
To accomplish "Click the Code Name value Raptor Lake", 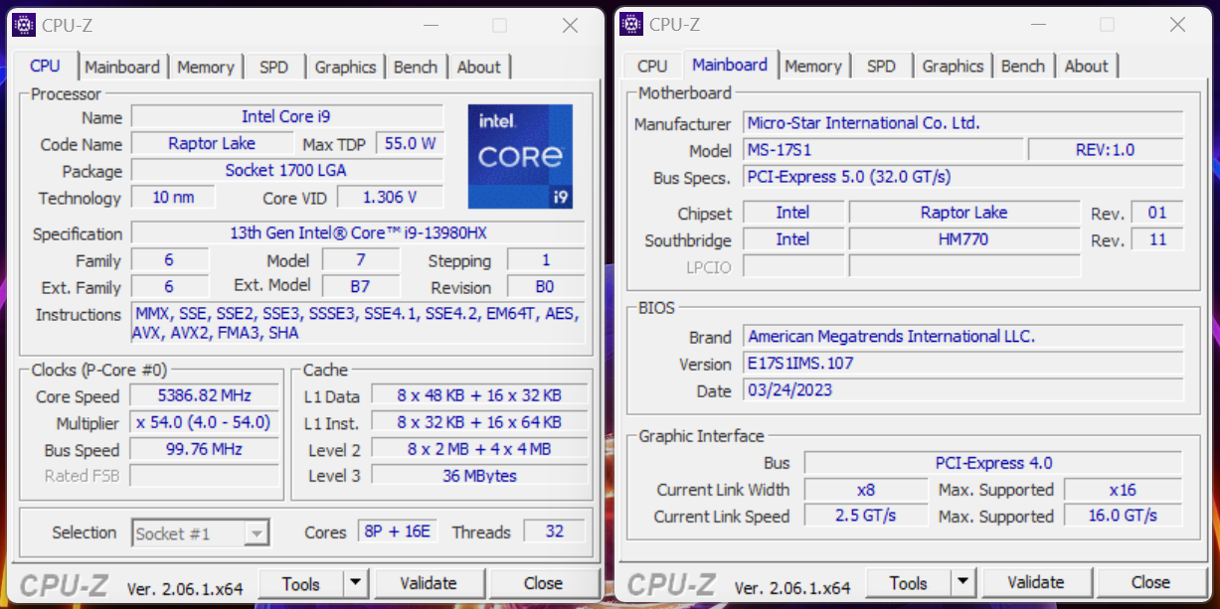I will (x=212, y=143).
